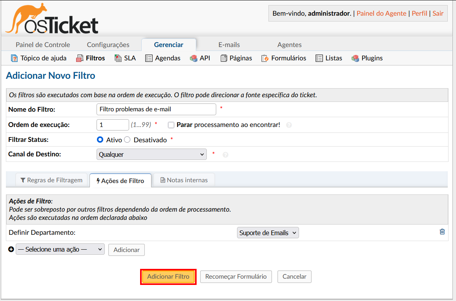
Task: Open the API globe icon
Action: click(194, 58)
